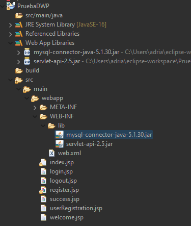Select highlighted mysql-connector-java-5.1.30.jar in lib
This screenshot has width=191, height=226.
(109, 135)
